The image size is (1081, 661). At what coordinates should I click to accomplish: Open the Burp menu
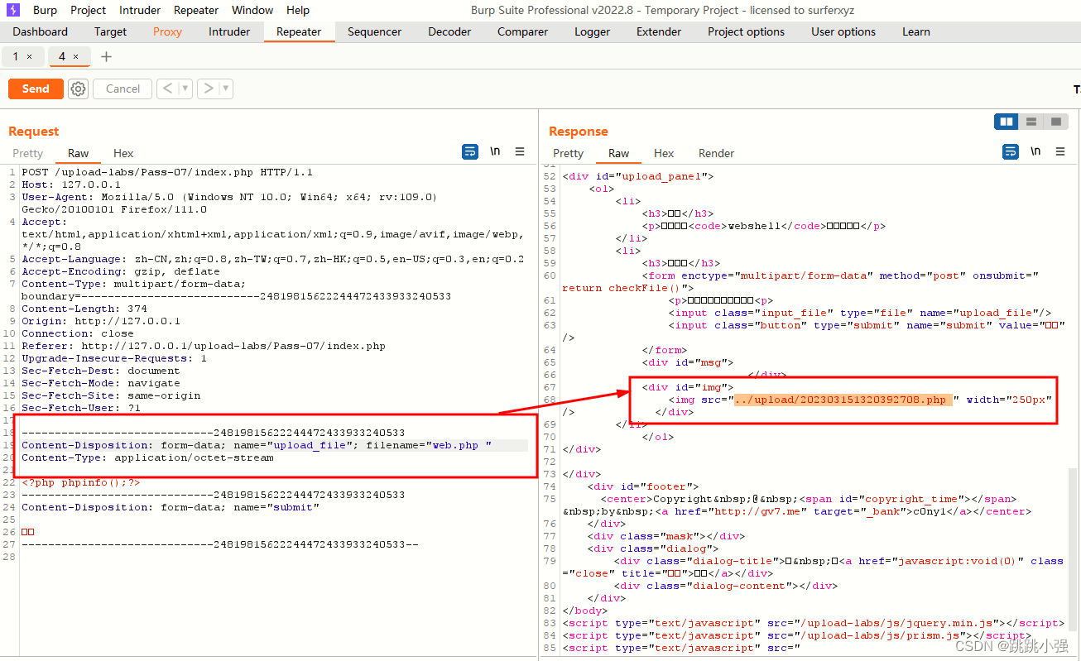[45, 10]
